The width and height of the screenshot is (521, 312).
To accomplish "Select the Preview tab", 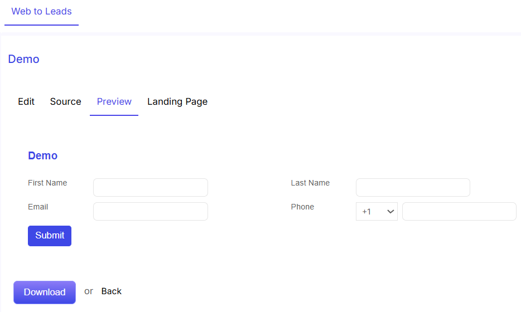I will tap(114, 101).
